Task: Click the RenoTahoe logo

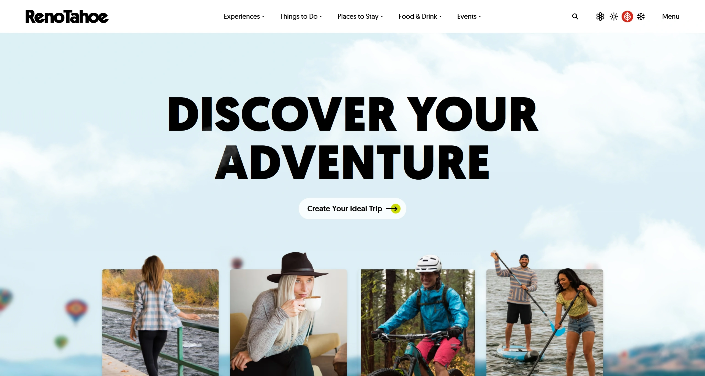Action: tap(67, 16)
